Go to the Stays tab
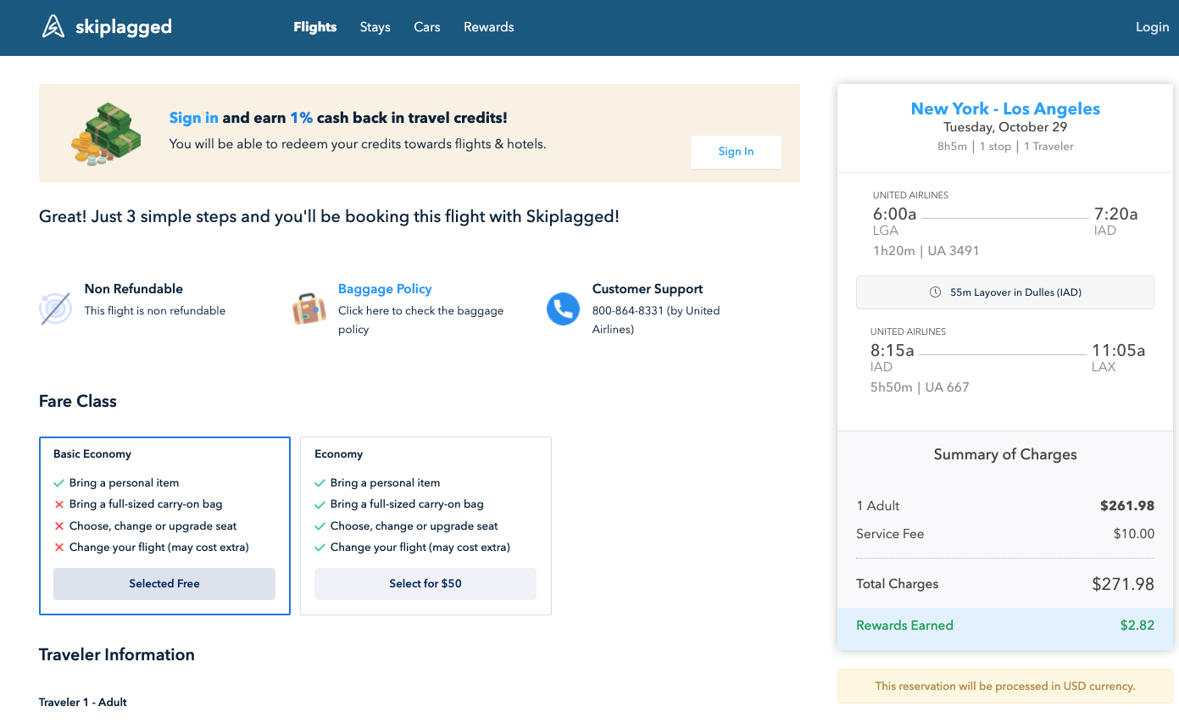 375,27
